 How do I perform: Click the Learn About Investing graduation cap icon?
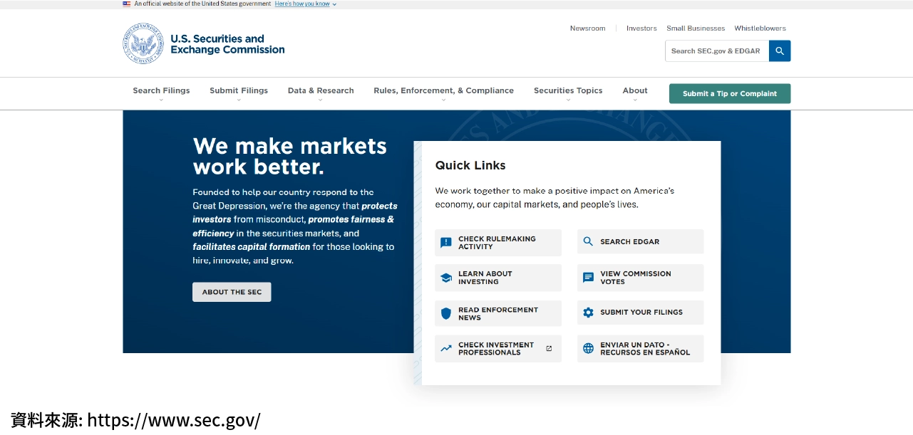click(x=446, y=278)
